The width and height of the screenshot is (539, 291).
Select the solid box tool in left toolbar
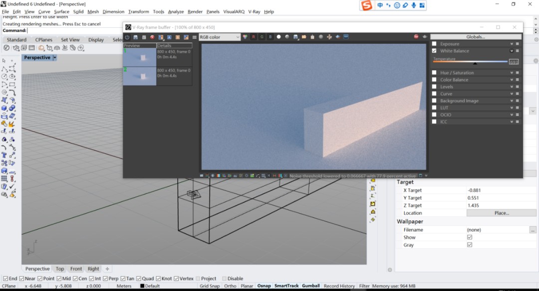(4, 108)
